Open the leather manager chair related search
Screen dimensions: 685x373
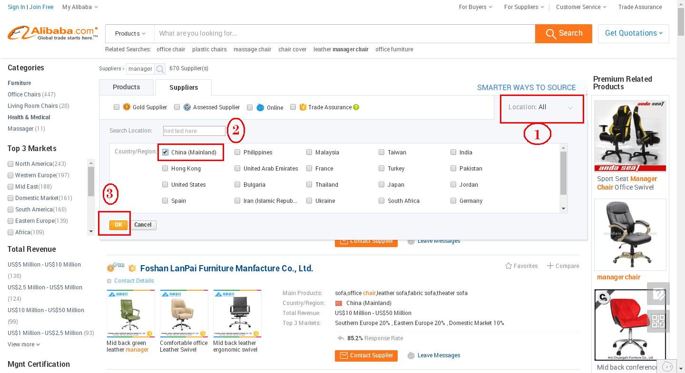341,49
